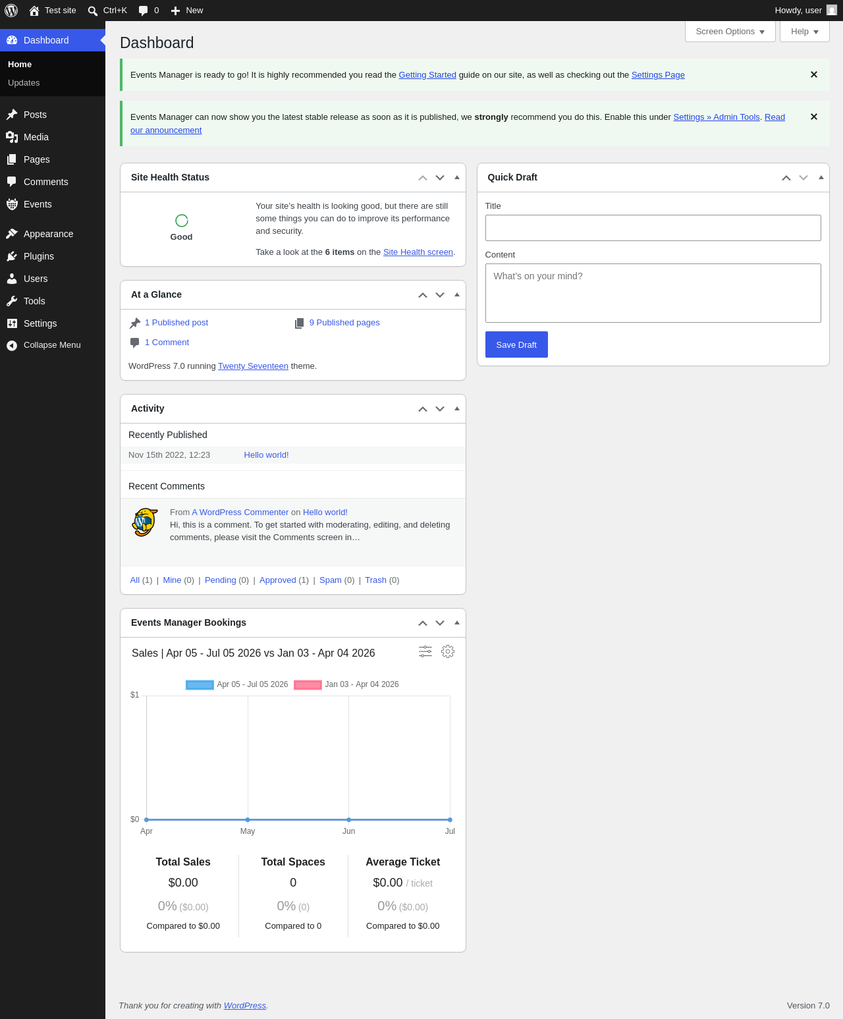Click into the Quick Draft Title field
843x1019 pixels.
(x=653, y=228)
